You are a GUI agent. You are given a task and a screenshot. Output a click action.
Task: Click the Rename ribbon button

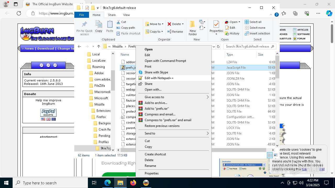tap(175, 32)
